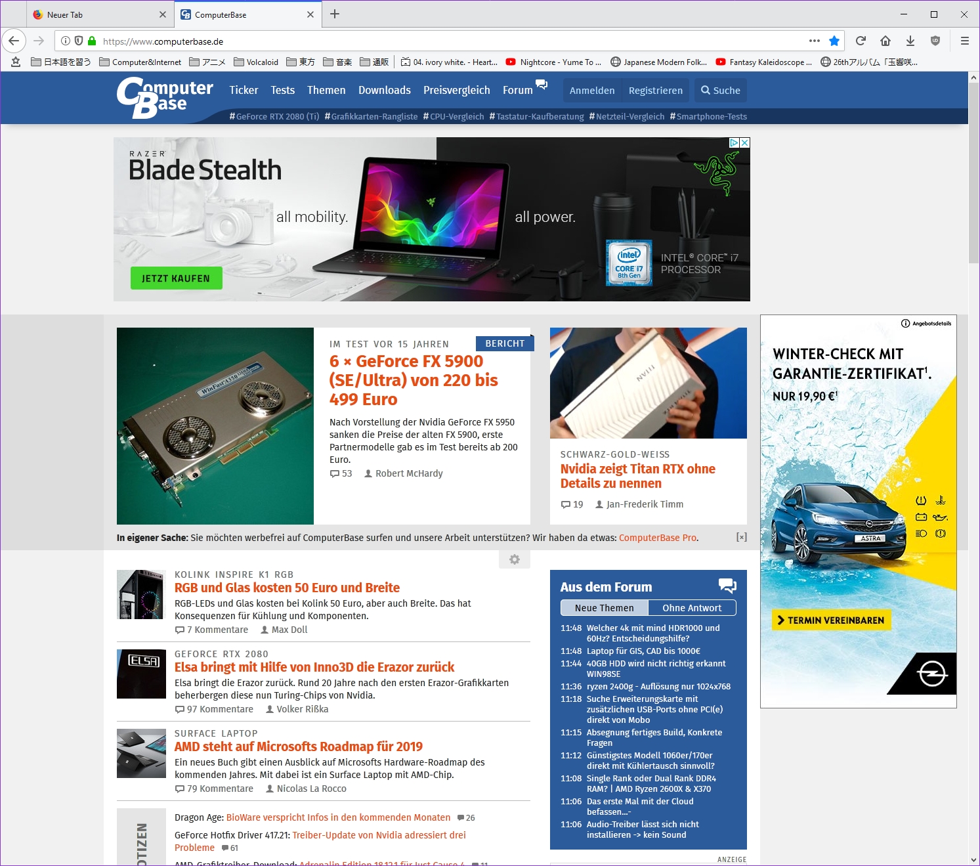Toggle the blue bookmark star
This screenshot has width=980, height=866.
834,41
